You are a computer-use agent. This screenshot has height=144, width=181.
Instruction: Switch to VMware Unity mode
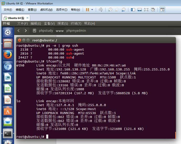(x=153, y=10)
